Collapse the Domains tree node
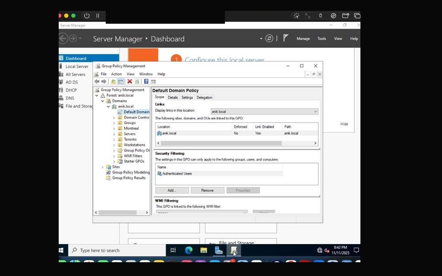Viewport: 442px width, 276px height. pos(103,101)
